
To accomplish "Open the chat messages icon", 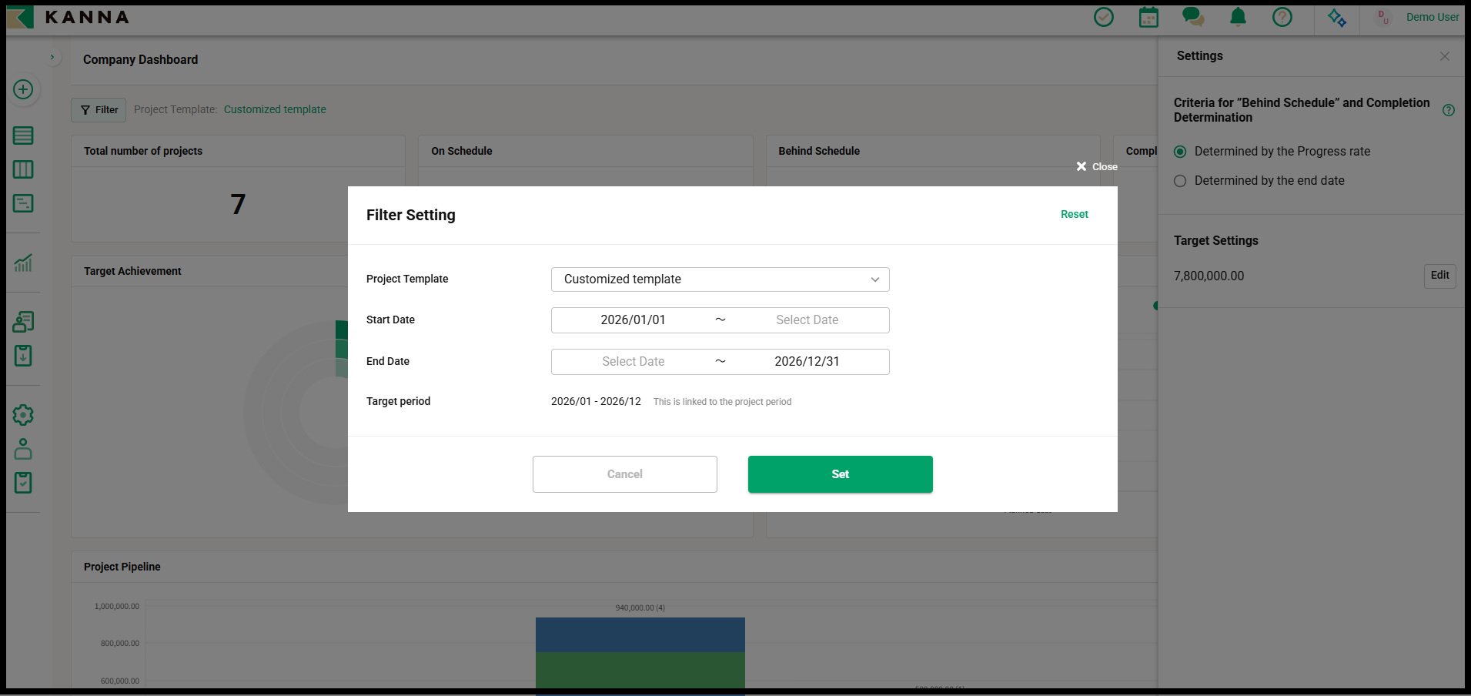I will (1192, 17).
